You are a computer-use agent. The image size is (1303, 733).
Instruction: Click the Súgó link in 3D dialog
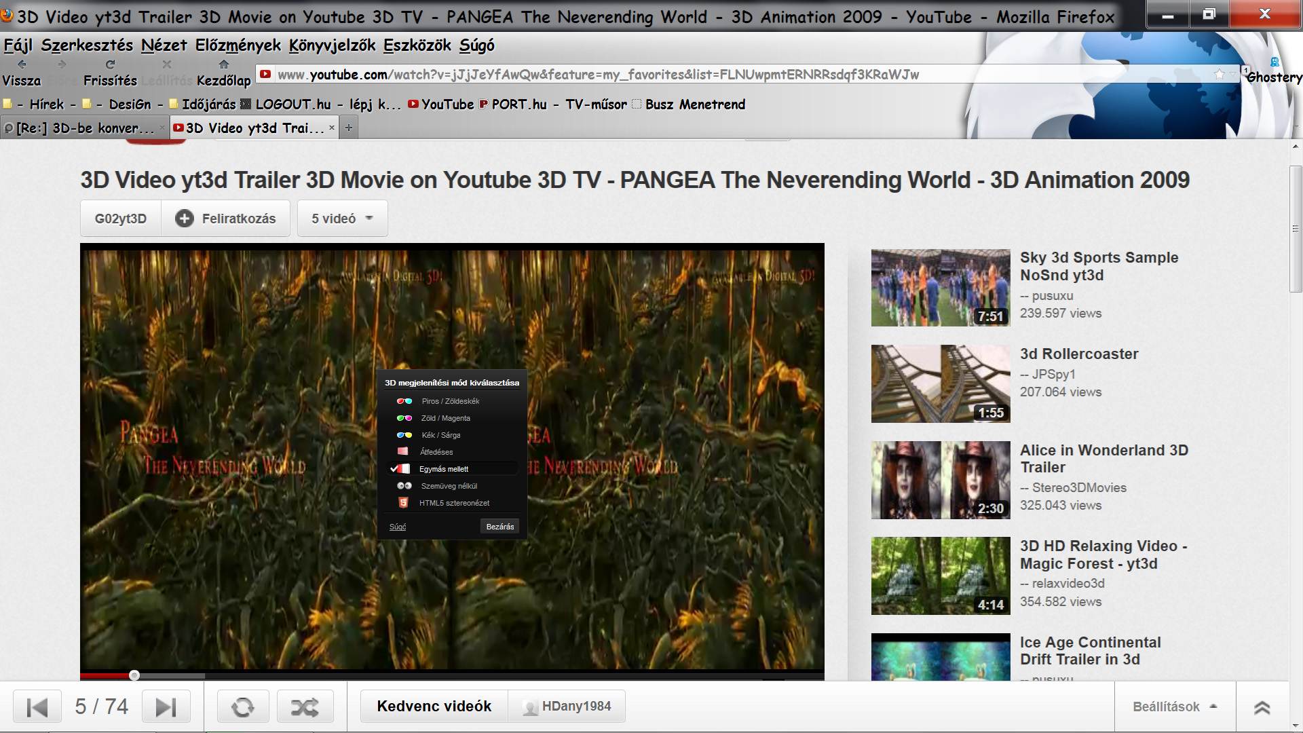coord(398,527)
